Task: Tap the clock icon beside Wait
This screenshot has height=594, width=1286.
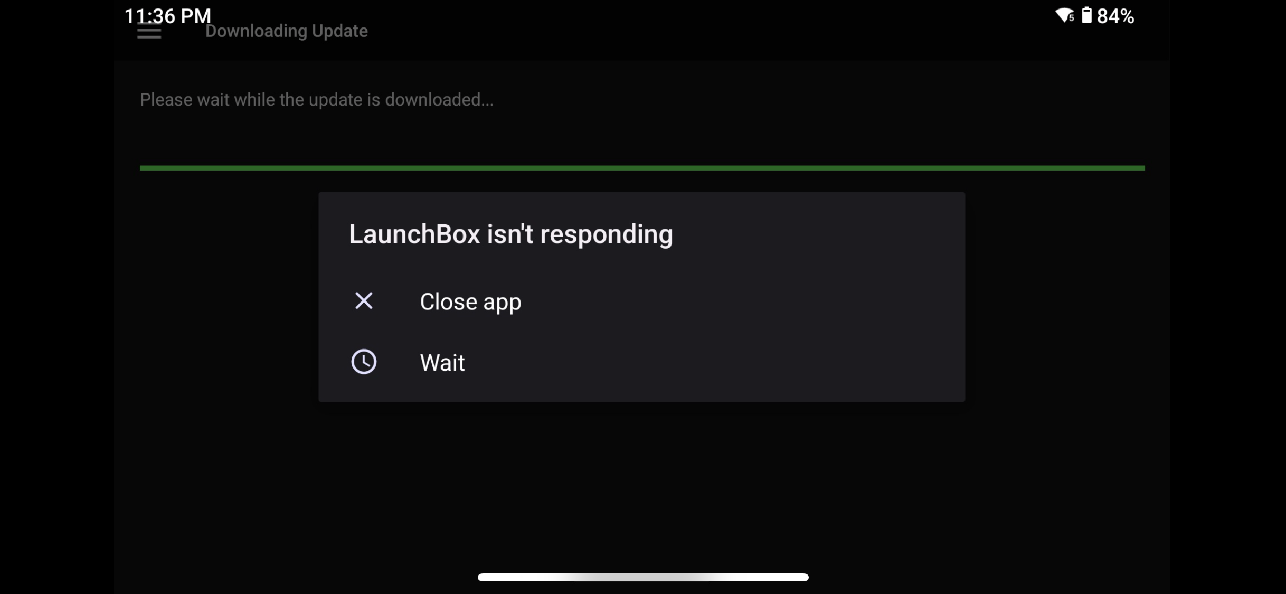Action: (x=364, y=362)
